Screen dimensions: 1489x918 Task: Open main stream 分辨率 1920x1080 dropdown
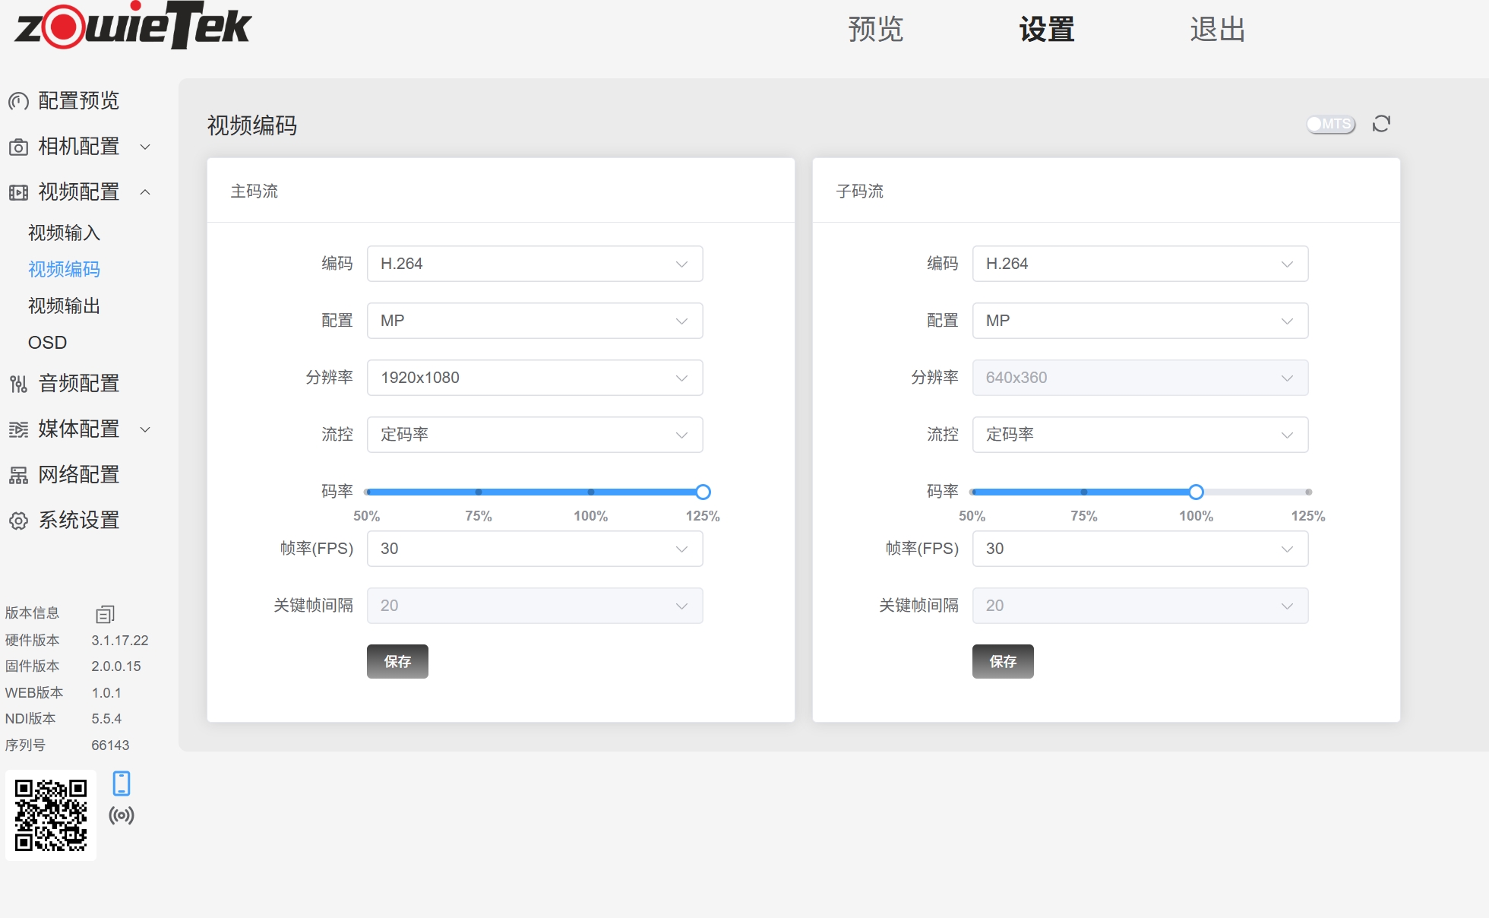click(534, 378)
